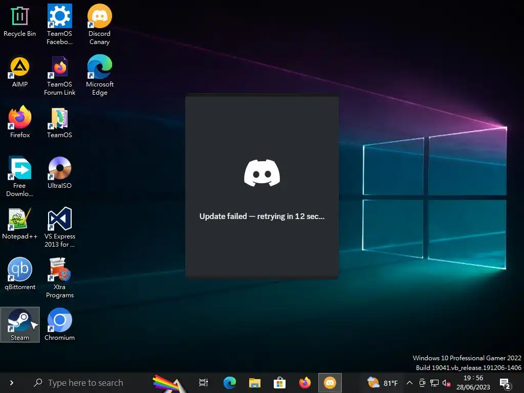Open Microsoft Edge from the taskbar

click(x=230, y=383)
